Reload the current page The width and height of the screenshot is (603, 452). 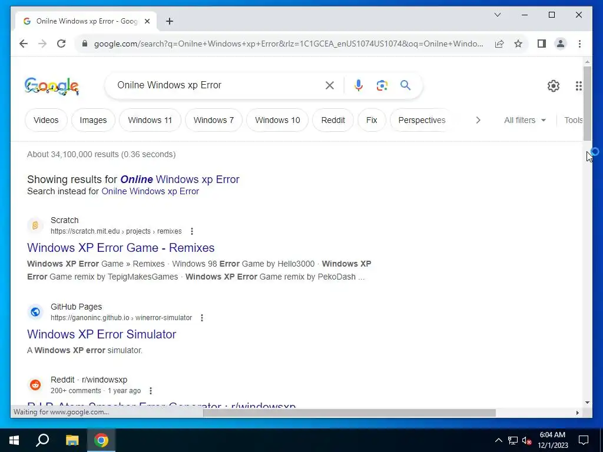(x=61, y=44)
